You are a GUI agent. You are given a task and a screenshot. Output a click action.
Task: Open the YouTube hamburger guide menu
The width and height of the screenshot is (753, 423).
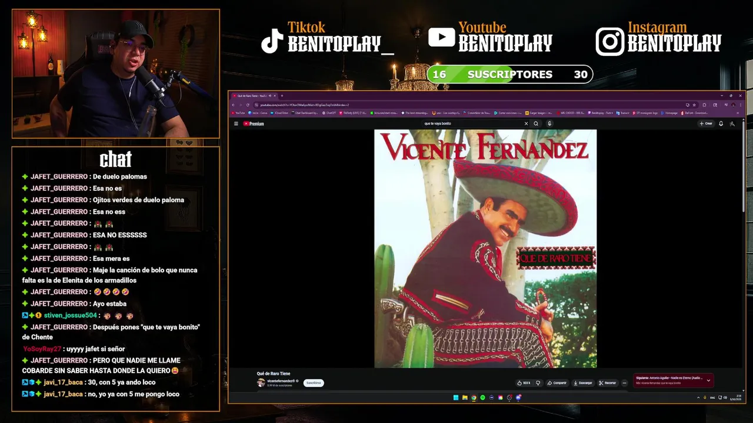tap(236, 124)
